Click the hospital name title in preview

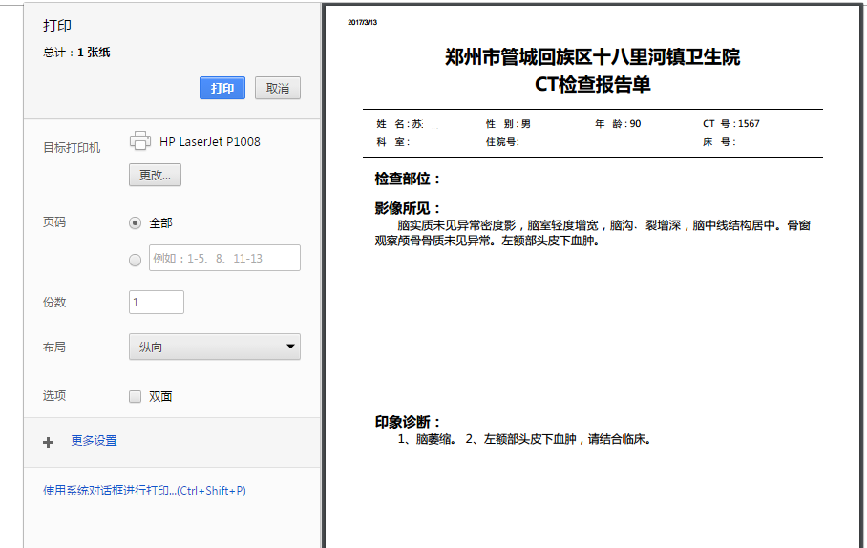pos(592,57)
